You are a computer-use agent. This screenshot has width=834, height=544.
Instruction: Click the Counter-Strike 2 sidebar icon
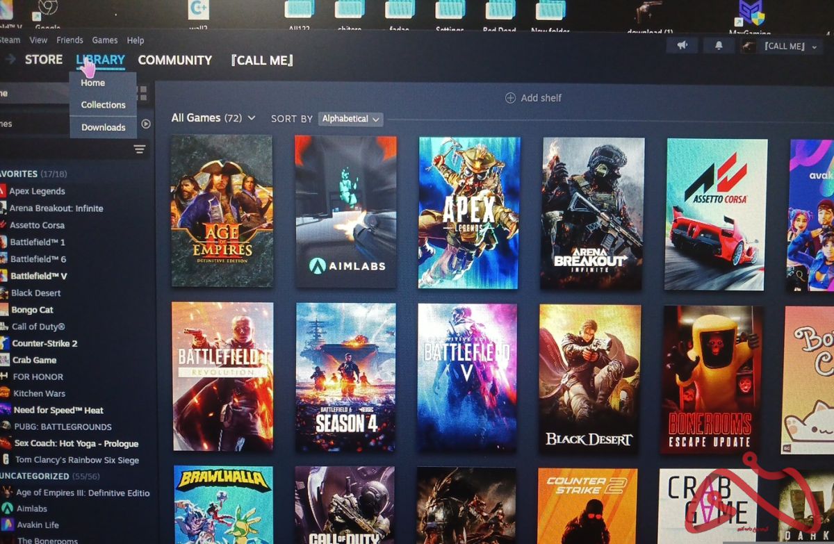4,343
